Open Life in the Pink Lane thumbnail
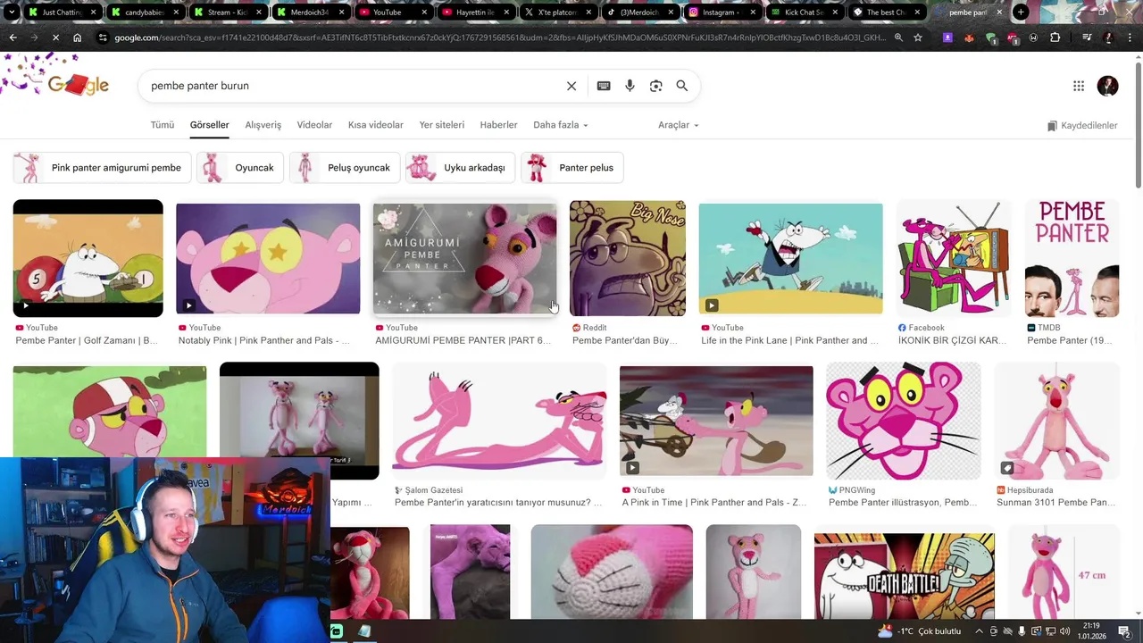The height and width of the screenshot is (643, 1143). [790, 259]
